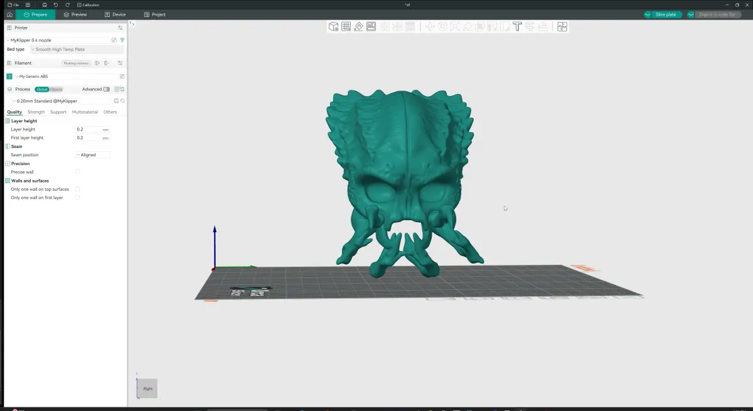Switch to the Preview tab
The width and height of the screenshot is (753, 411).
[x=75, y=14]
